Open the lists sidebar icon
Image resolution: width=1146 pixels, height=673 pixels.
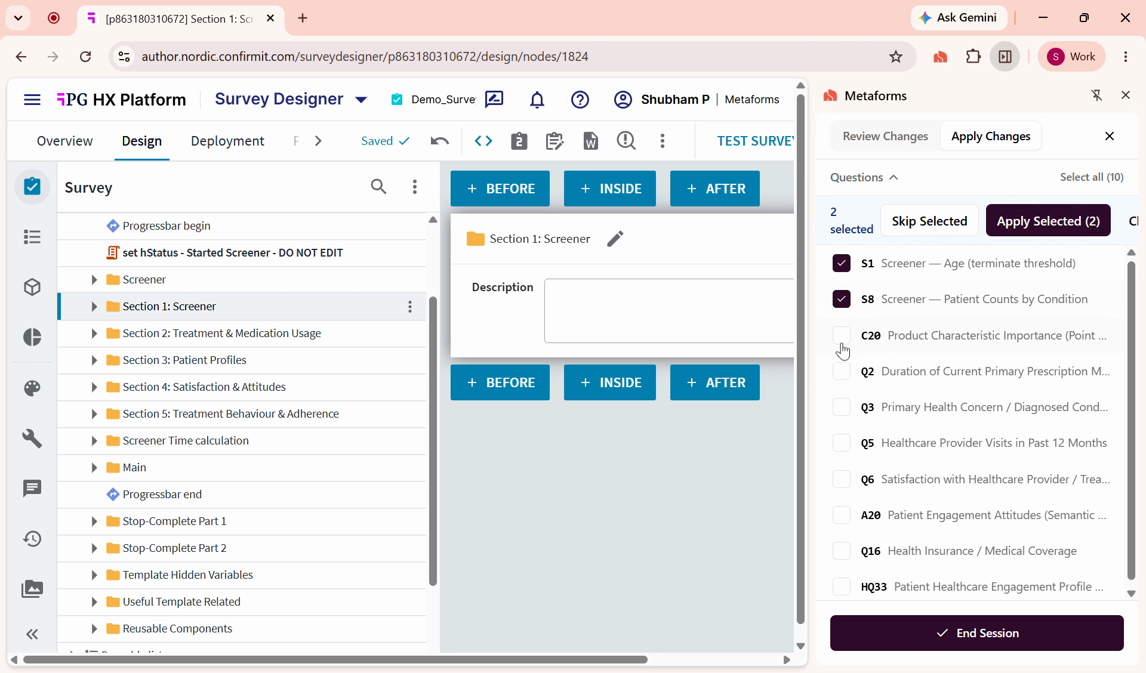coord(32,237)
